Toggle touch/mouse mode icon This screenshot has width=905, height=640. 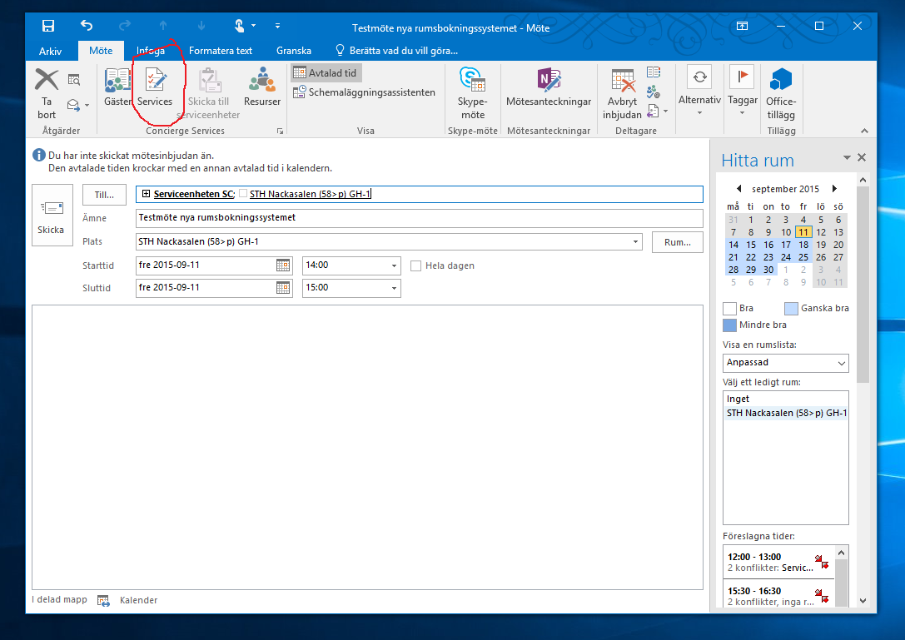(240, 26)
